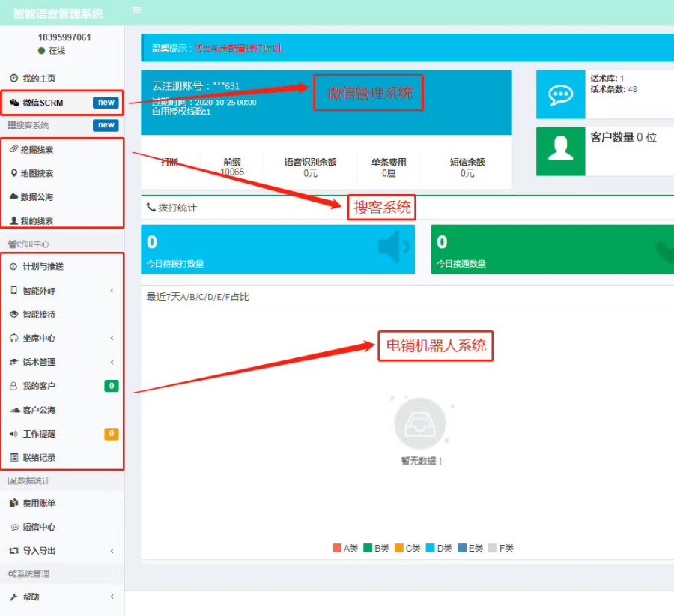Toggle the F类 legend item in chart
The height and width of the screenshot is (616, 674).
click(x=500, y=549)
